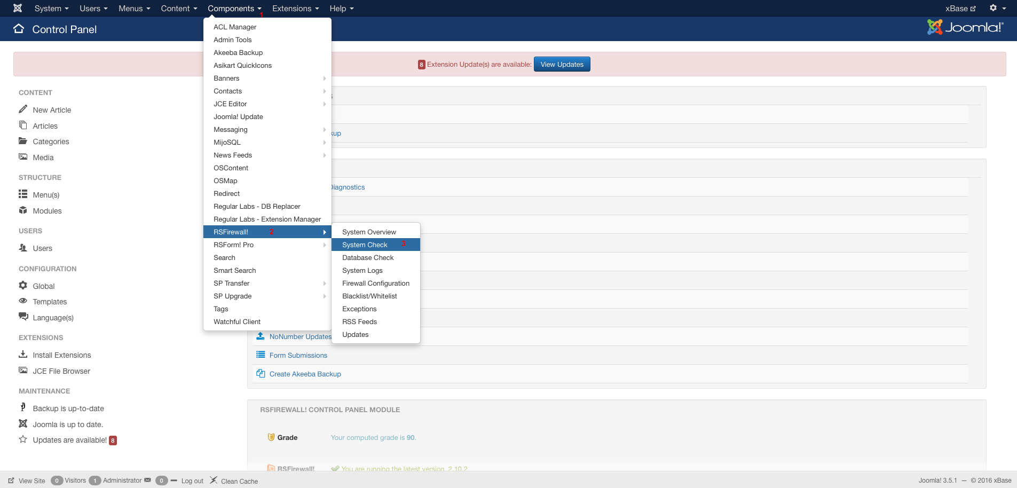1017x488 pixels.
Task: Select Joomla! Update menu entry
Action: (x=267, y=116)
